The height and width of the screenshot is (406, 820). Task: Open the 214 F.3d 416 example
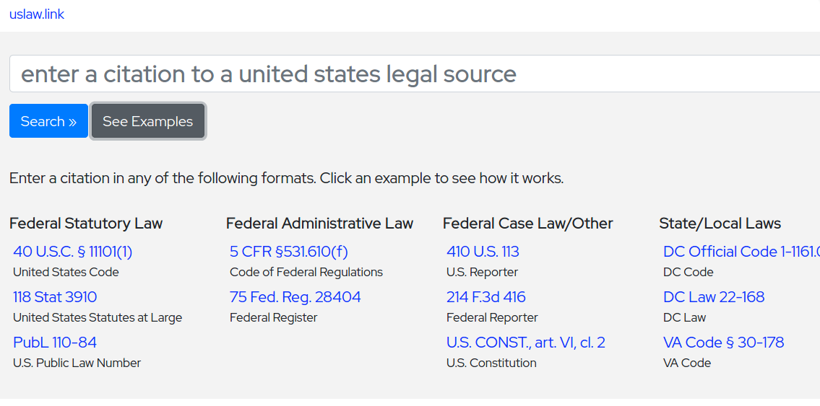(486, 297)
